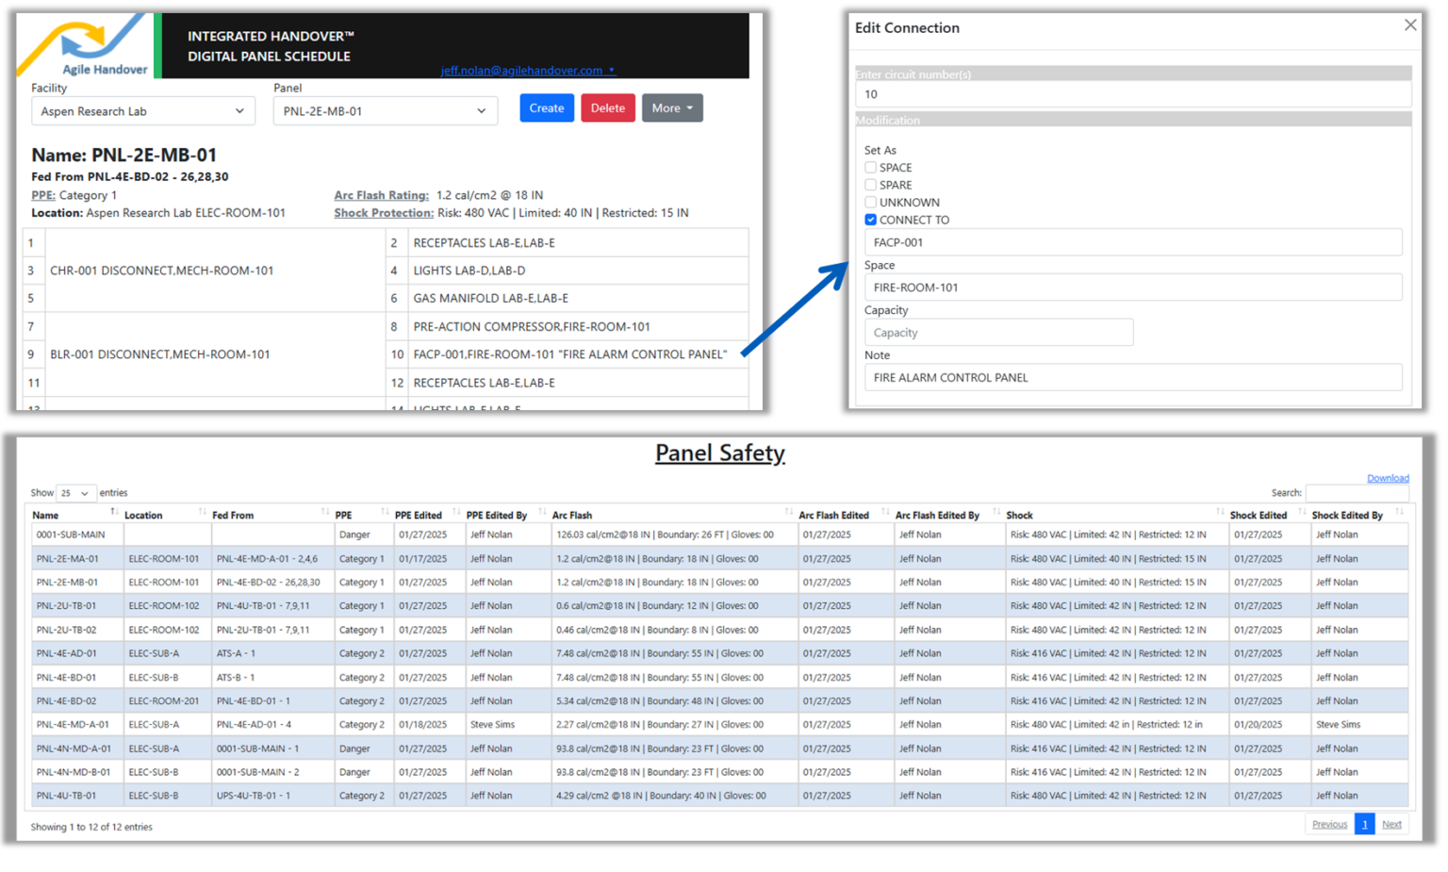Go to page 1 in pagination

coord(1363,824)
